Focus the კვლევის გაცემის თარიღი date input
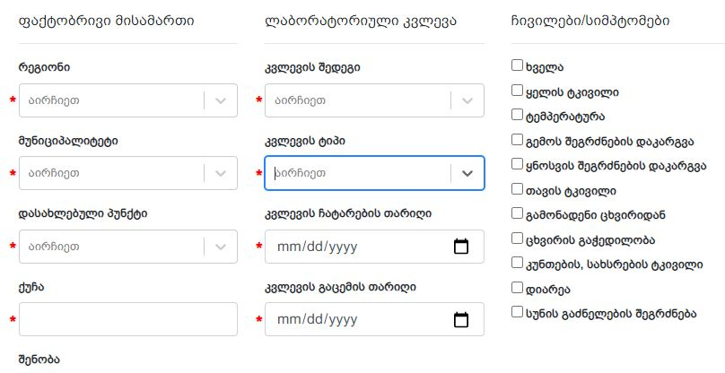Image resolution: width=725 pixels, height=373 pixels. point(374,319)
